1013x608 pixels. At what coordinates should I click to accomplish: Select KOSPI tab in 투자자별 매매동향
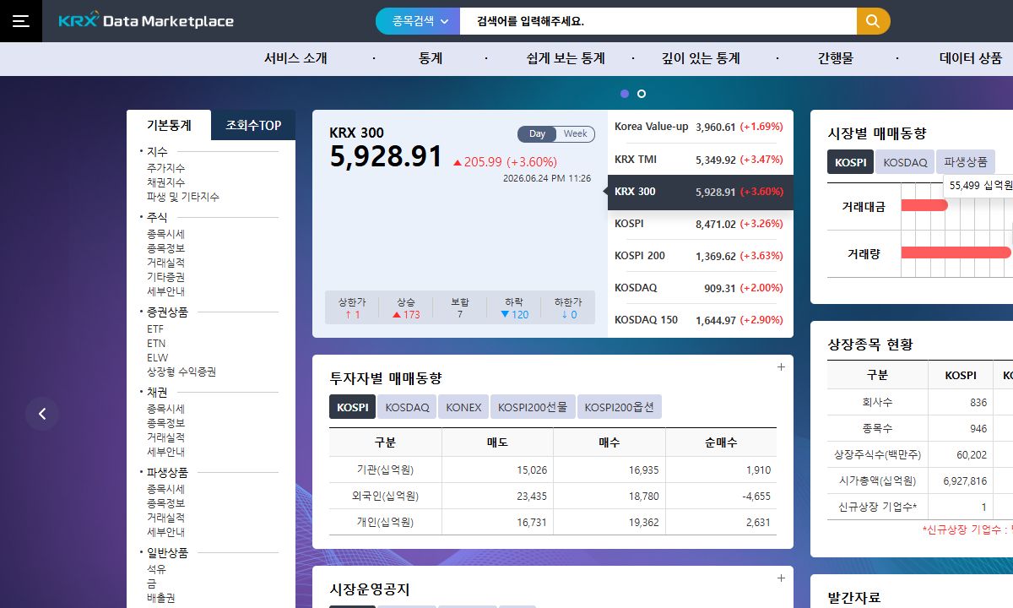pos(352,407)
